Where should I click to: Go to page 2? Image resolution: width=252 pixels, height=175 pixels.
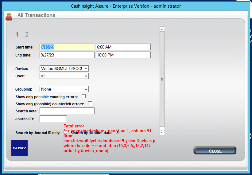pos(27,34)
